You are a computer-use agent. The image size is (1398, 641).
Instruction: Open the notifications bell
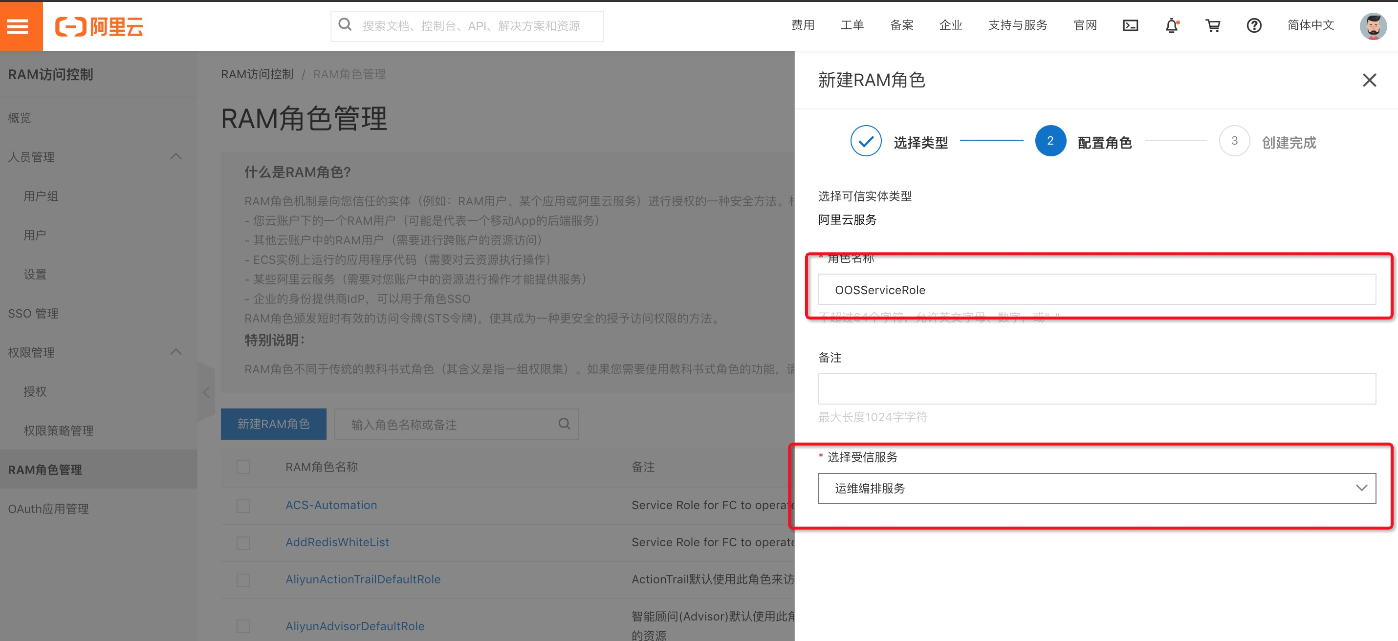pos(1172,25)
